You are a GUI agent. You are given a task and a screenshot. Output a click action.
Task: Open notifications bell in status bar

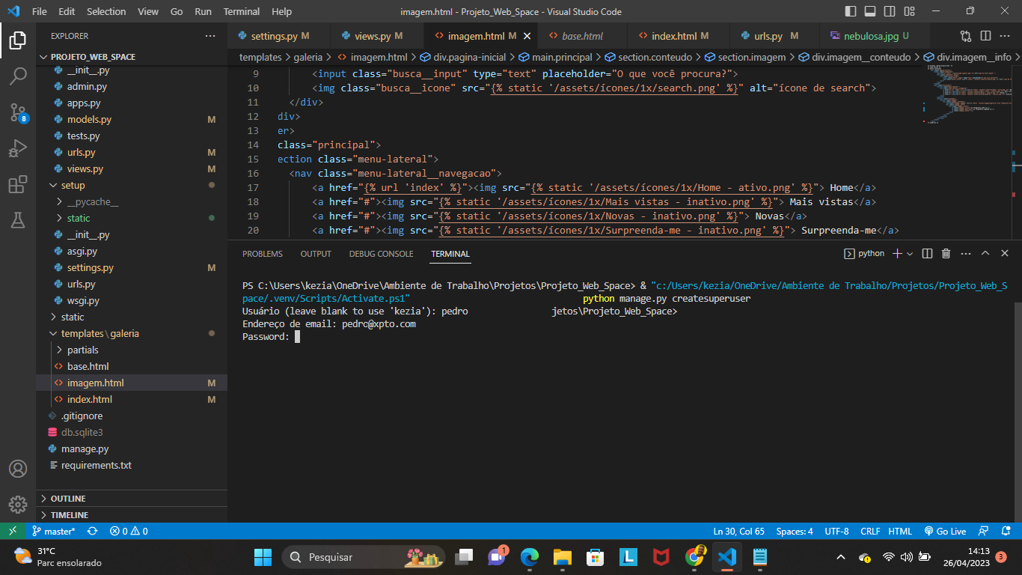pos(1004,531)
